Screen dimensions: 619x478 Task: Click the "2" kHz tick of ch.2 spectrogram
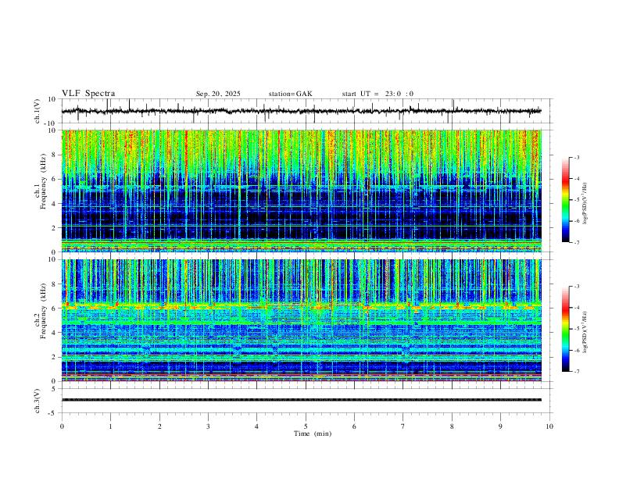coord(55,357)
